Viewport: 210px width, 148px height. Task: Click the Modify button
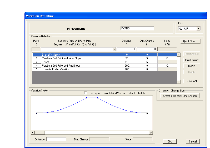click(x=192, y=66)
